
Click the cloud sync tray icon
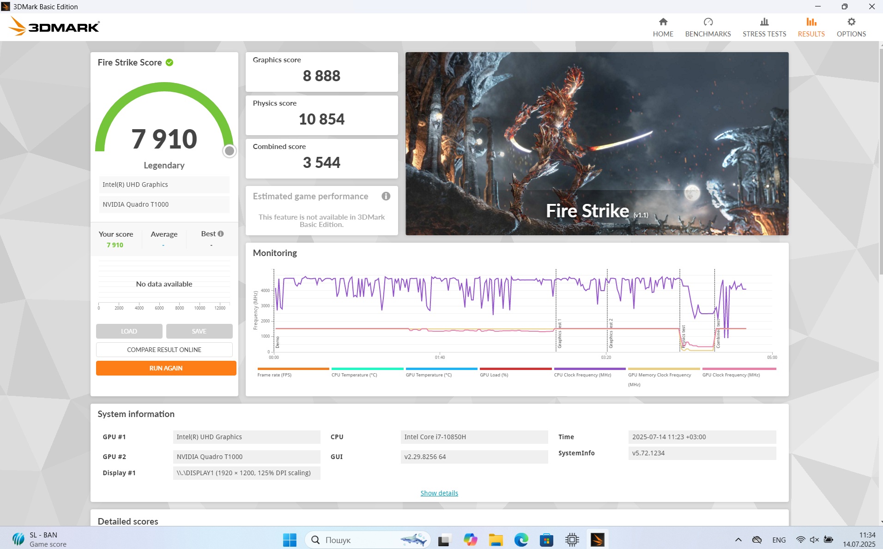[756, 540]
